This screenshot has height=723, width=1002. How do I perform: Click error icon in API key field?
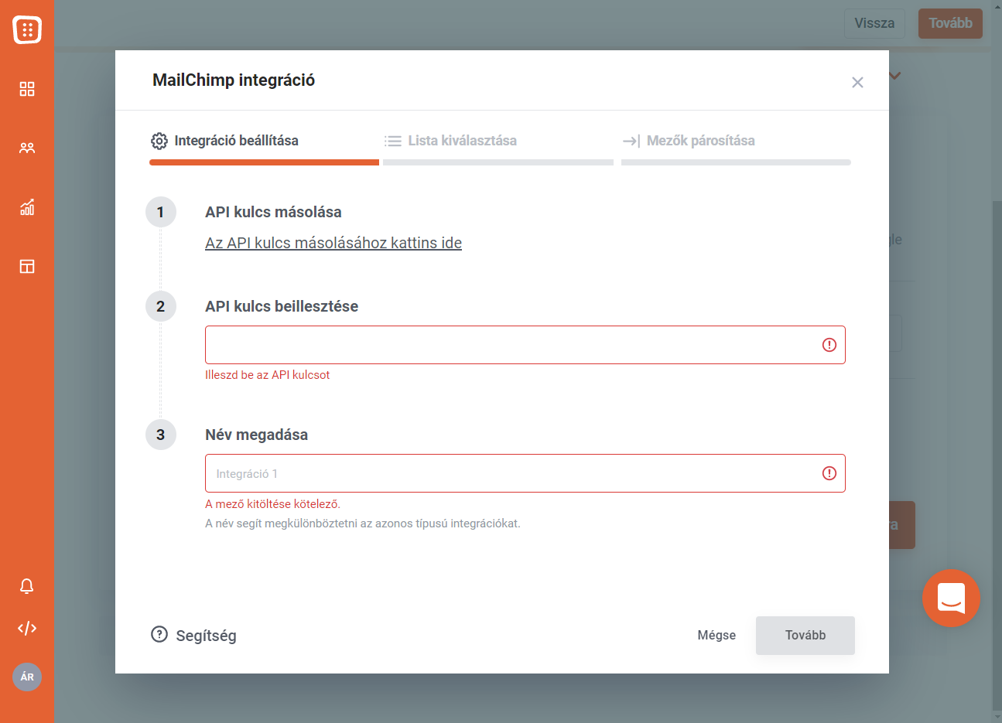[829, 345]
